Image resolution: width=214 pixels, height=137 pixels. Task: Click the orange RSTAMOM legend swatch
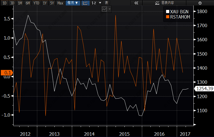(x=168, y=17)
